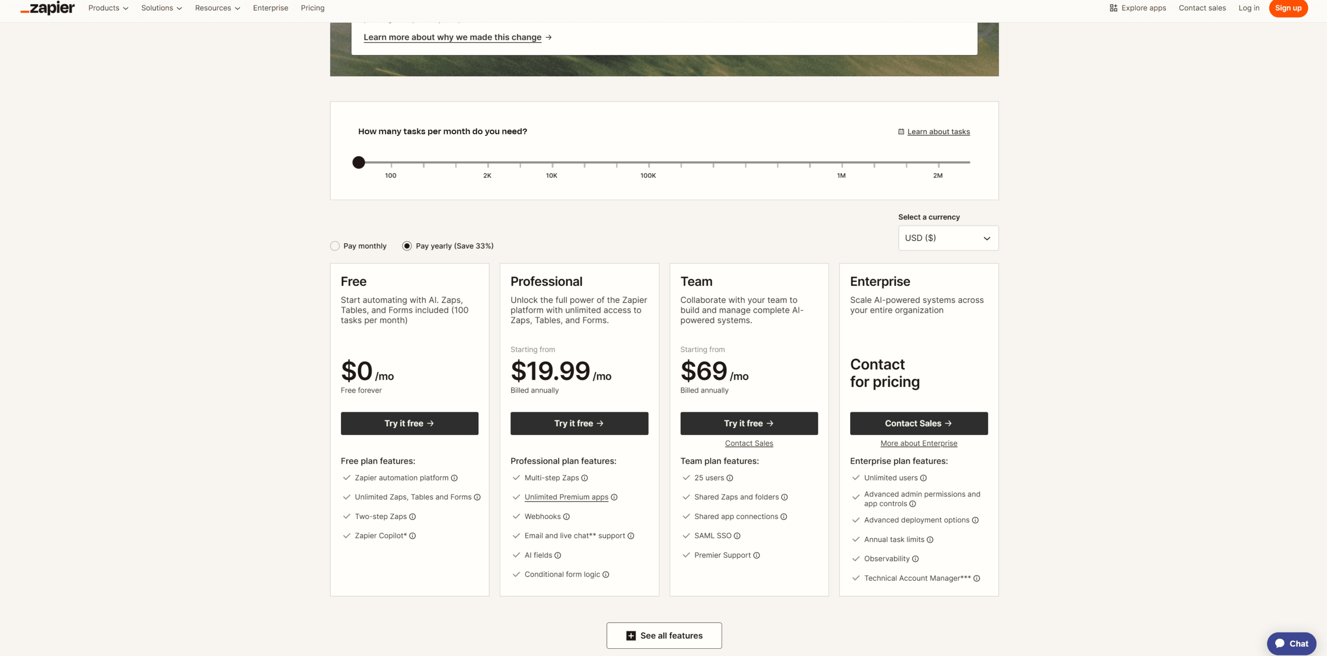The height and width of the screenshot is (656, 1327).
Task: Click the info icon beside Zapier Copilot
Action: (x=412, y=536)
